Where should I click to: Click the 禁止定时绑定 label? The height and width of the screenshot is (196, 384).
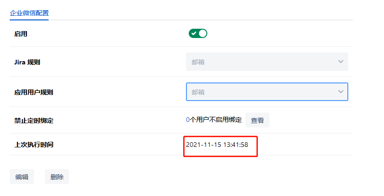tap(34, 120)
